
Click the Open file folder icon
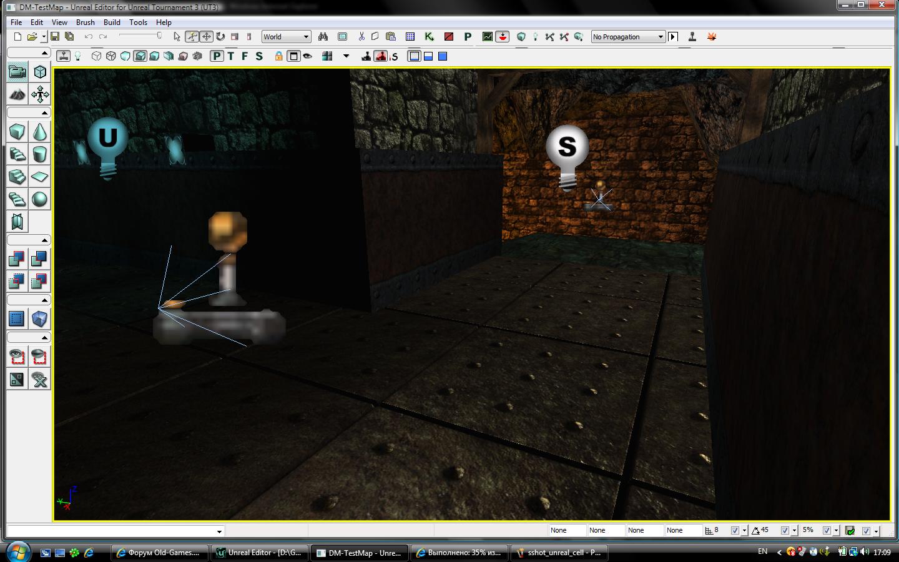[x=32, y=37]
